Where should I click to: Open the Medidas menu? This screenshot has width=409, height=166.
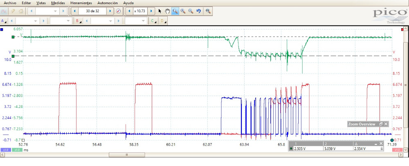tap(58, 3)
